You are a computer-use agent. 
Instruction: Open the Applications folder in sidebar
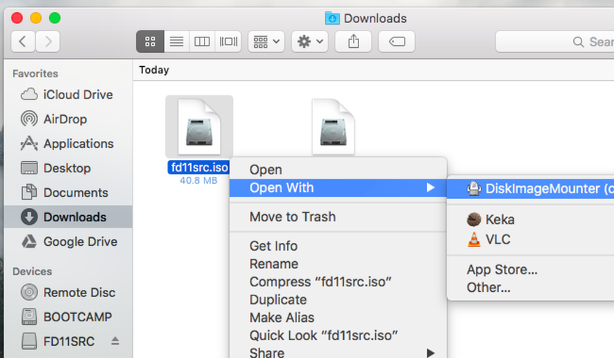click(68, 143)
